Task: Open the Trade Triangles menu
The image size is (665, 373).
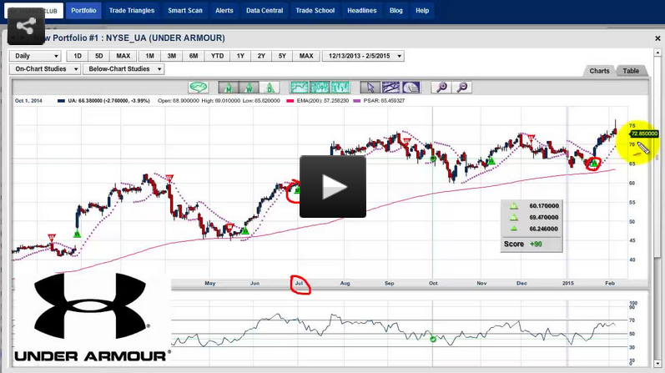Action: pyautogui.click(x=132, y=11)
